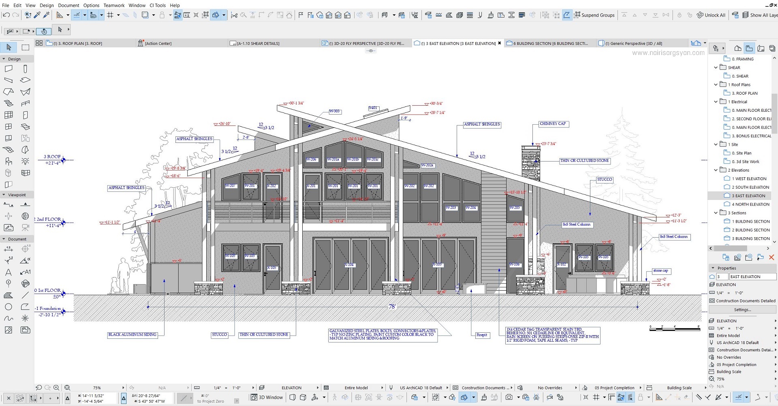This screenshot has height=406, width=778.
Task: Switch to the A-1.10 SHEAR DETAILS tab
Action: pos(274,43)
